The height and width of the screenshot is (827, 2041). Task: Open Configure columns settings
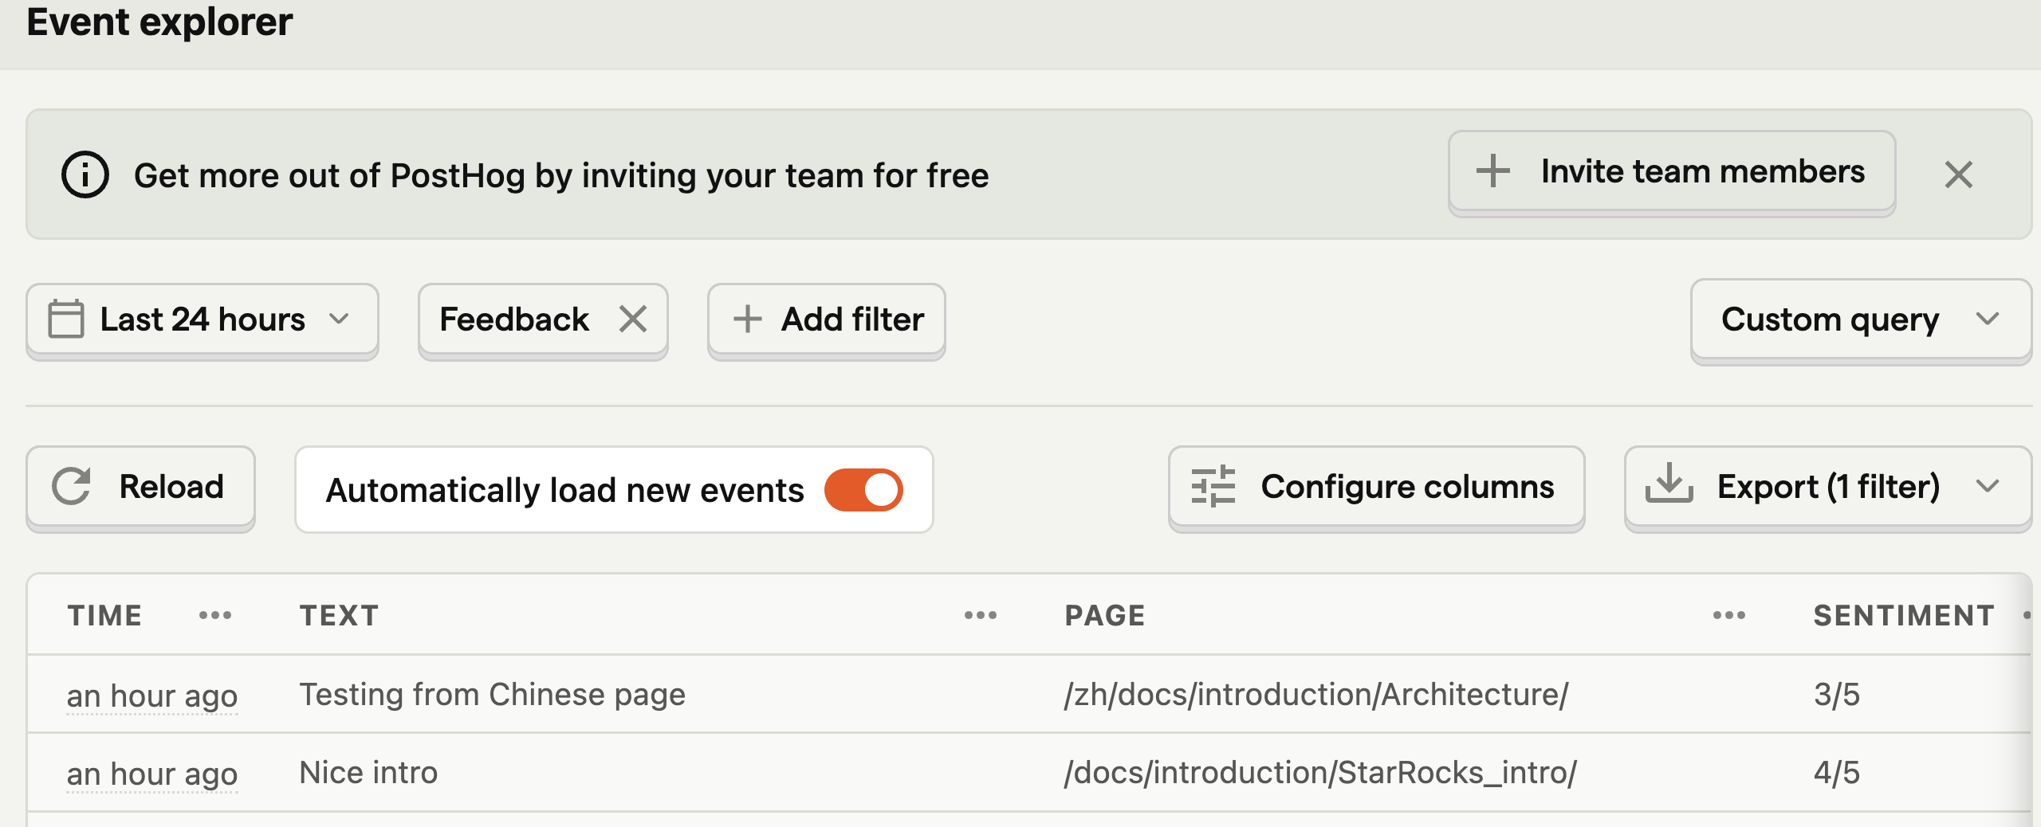click(1376, 487)
